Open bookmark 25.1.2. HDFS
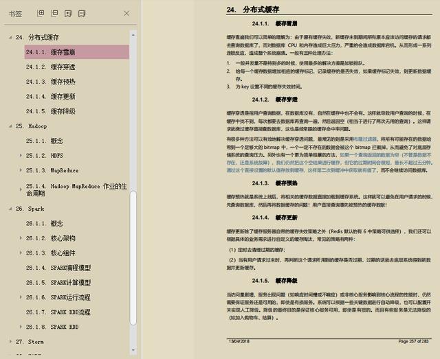 tap(44, 155)
